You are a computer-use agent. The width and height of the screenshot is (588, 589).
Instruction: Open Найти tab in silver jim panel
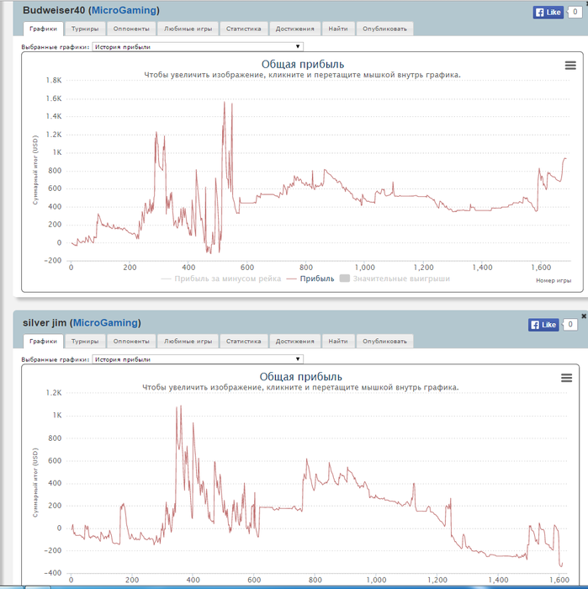338,342
